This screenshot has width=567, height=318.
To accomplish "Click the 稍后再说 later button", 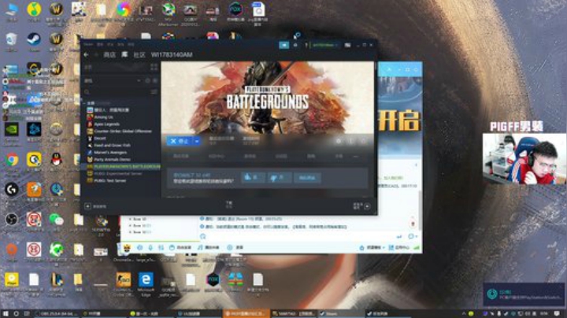I will pyautogui.click(x=307, y=177).
